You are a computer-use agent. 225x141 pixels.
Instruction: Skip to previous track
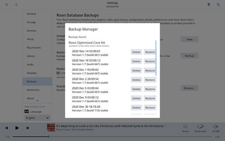pos(7,128)
